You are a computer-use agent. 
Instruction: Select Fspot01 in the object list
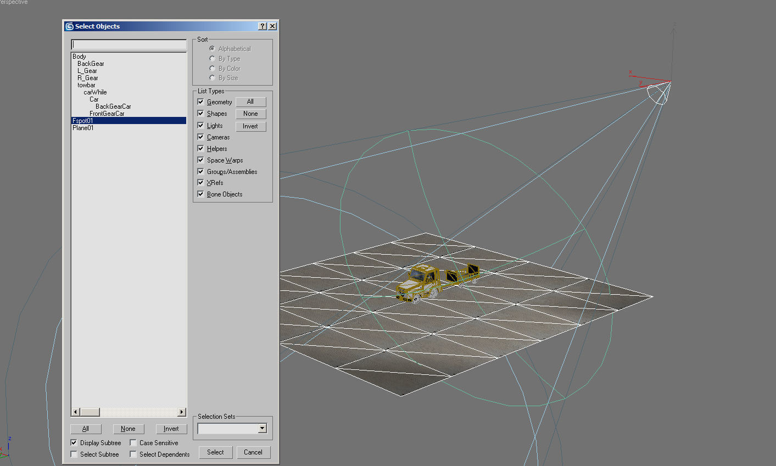click(129, 121)
